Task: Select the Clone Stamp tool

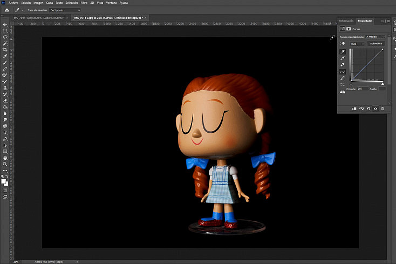Action: tap(5, 88)
